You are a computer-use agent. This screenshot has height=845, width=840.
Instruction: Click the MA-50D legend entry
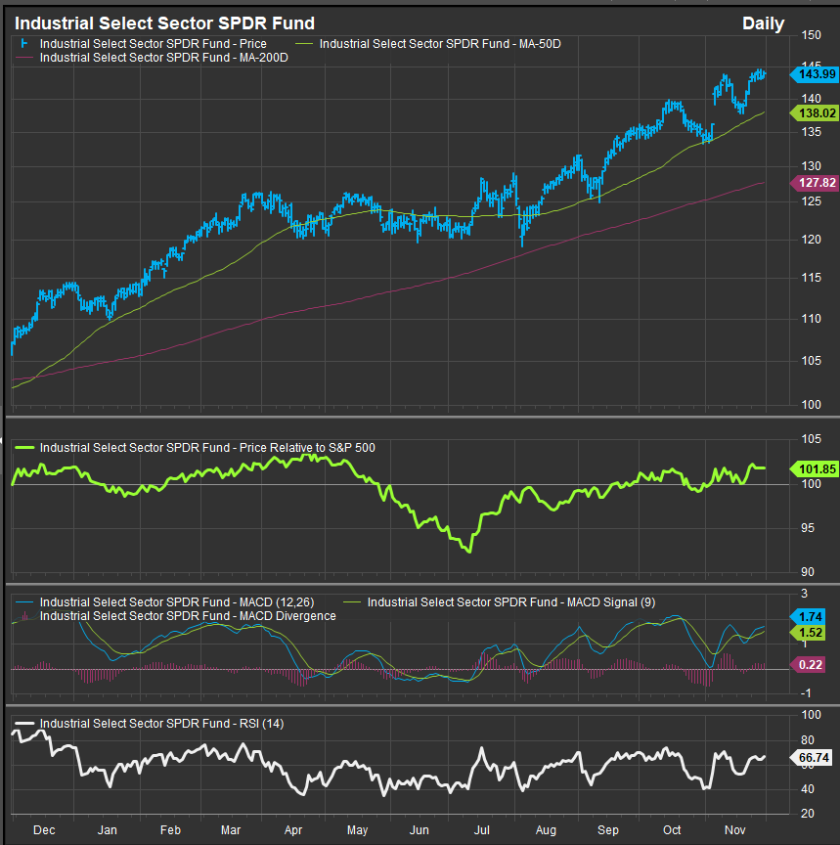(440, 44)
